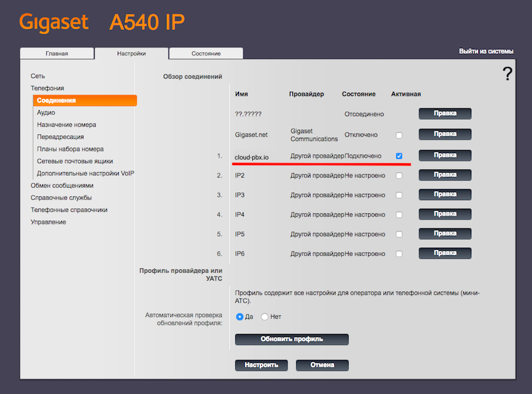This screenshot has width=532, height=394.
Task: Click the Отмена button
Action: [x=322, y=365]
